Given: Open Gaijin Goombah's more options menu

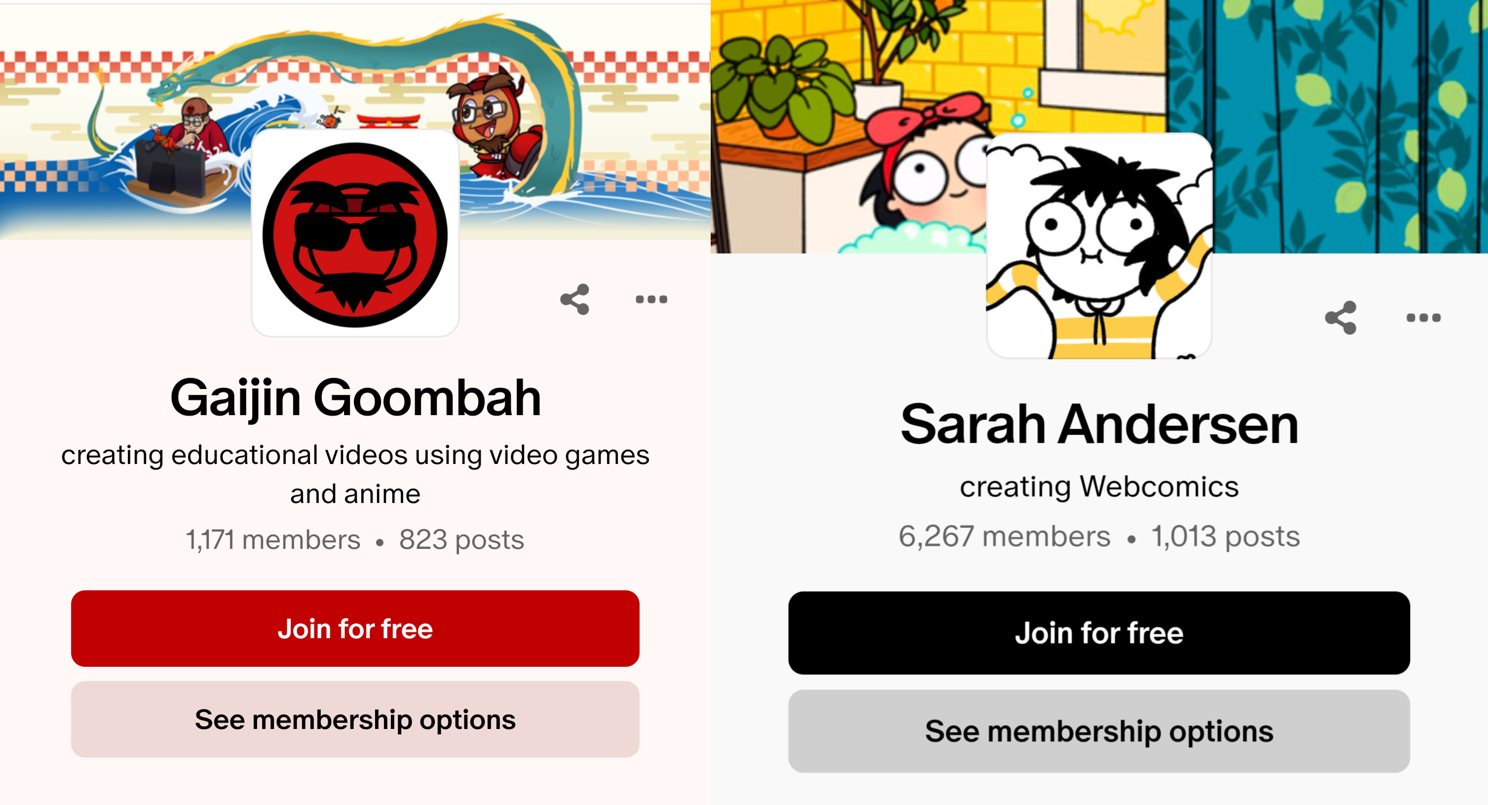Looking at the screenshot, I should 651,299.
